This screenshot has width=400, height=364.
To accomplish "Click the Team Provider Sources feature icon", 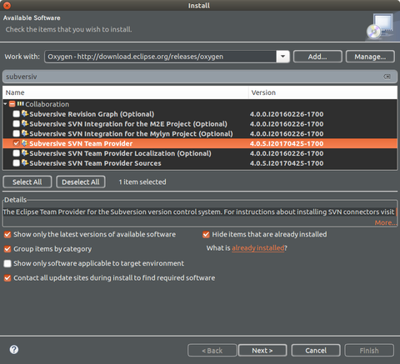I will [25, 162].
